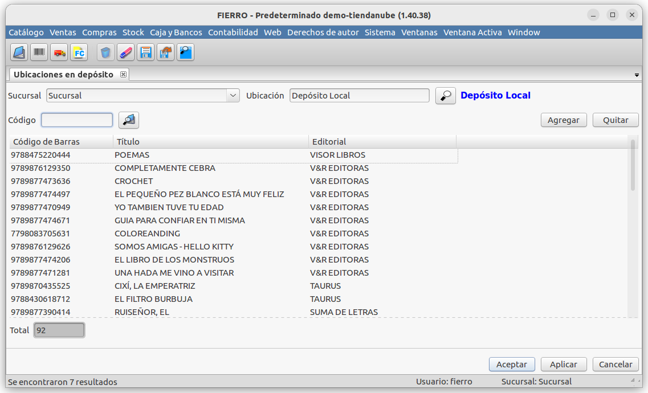Select the CROCHET title row
This screenshot has width=648, height=393.
pyautogui.click(x=234, y=181)
